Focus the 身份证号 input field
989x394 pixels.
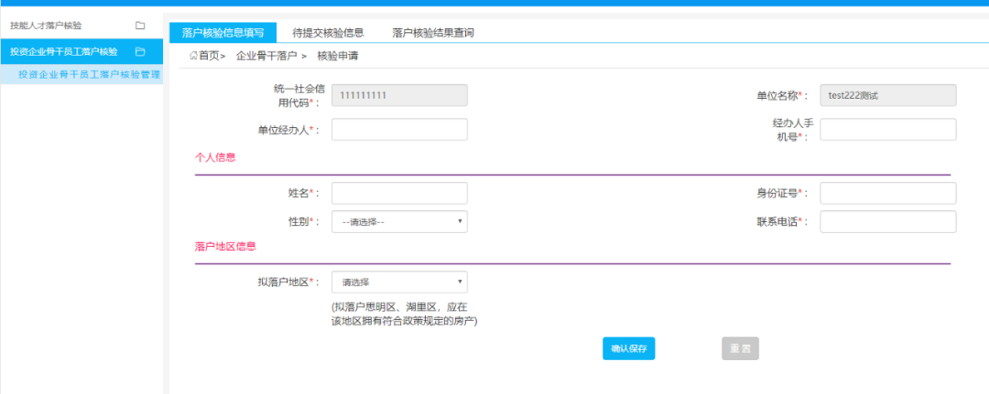pos(888,193)
